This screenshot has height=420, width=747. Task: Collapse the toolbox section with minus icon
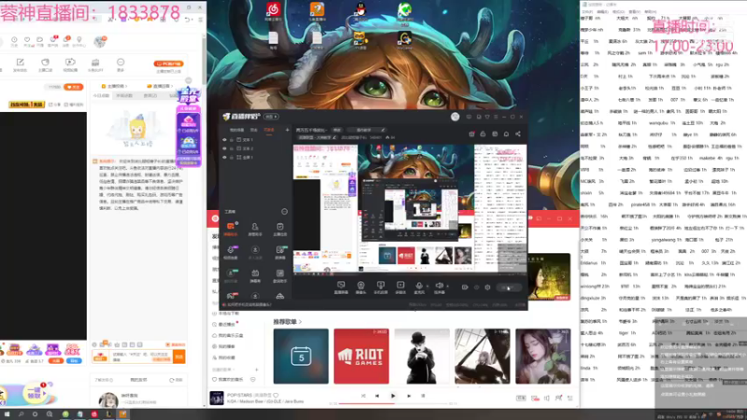pos(285,212)
